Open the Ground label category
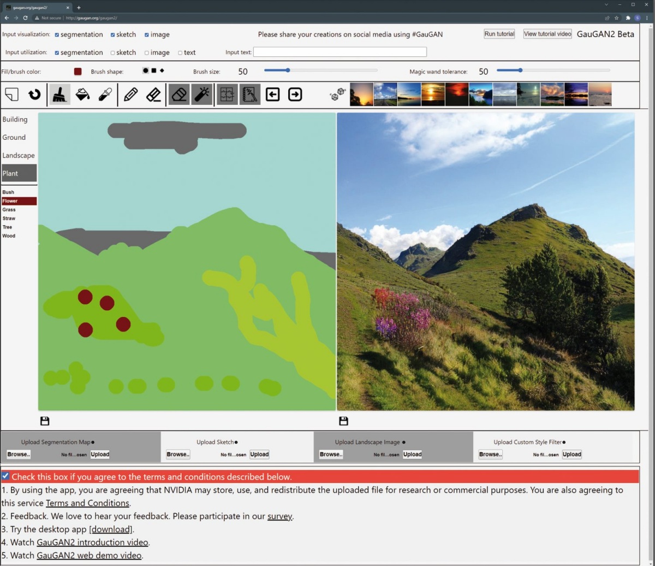The width and height of the screenshot is (655, 566). [14, 137]
